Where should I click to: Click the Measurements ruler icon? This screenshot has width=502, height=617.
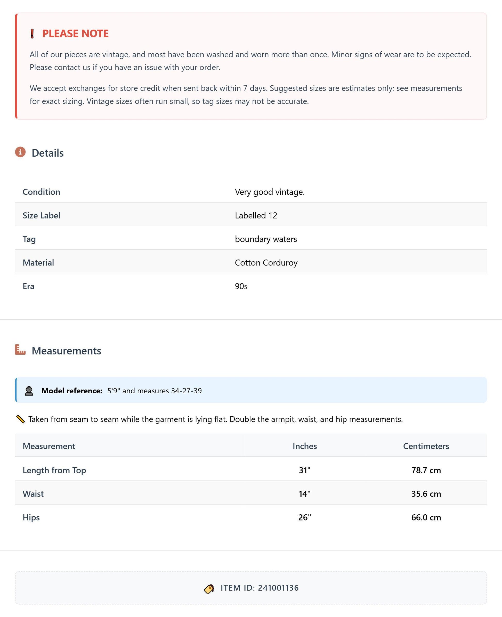click(x=20, y=350)
